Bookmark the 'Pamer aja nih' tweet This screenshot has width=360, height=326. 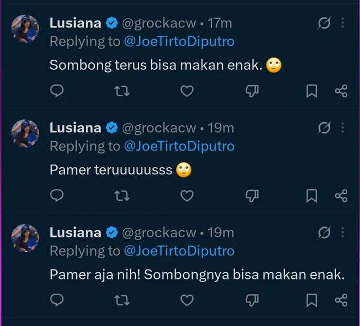311,300
